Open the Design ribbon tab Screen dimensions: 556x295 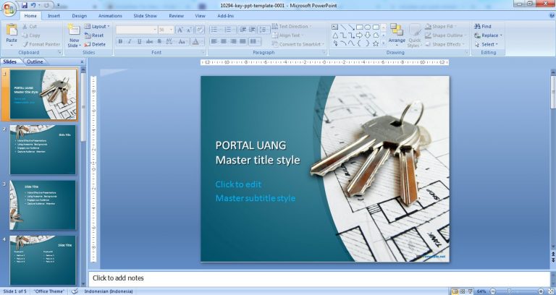pos(79,15)
